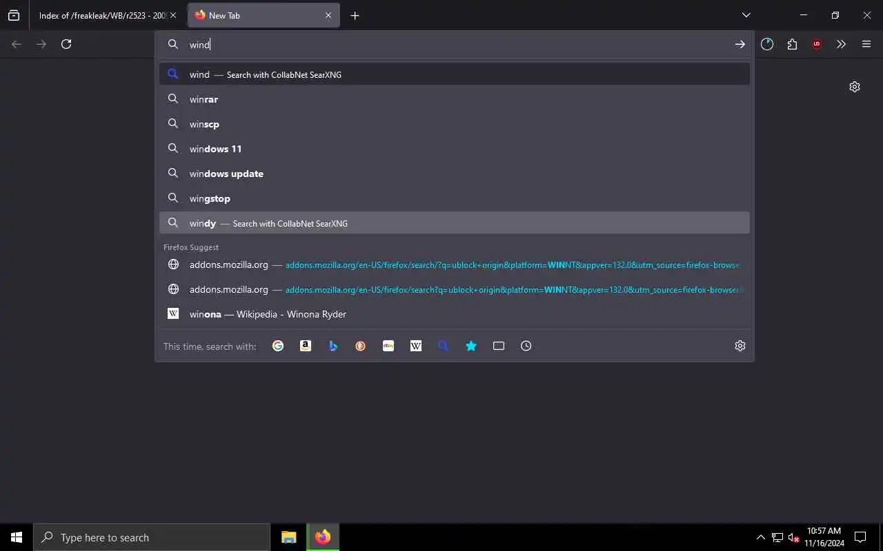
Task: Open File Explorer from the taskbar
Action: click(289, 537)
